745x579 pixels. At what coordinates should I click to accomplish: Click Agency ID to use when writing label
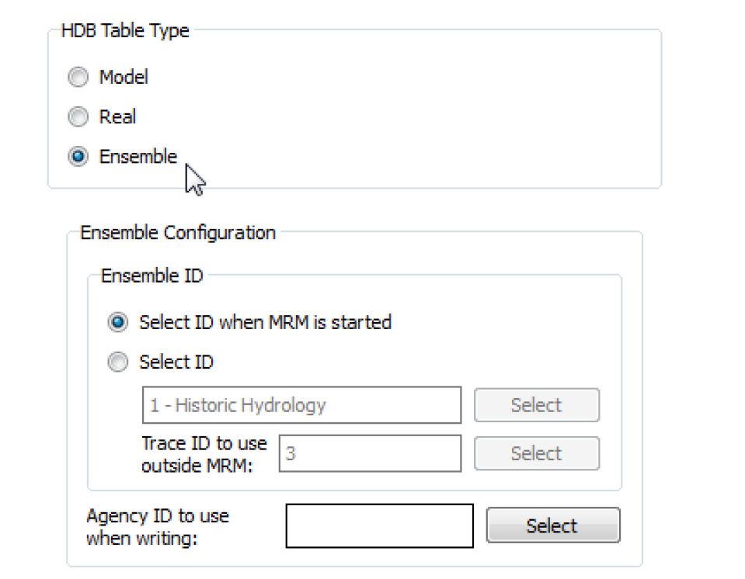[x=158, y=526]
